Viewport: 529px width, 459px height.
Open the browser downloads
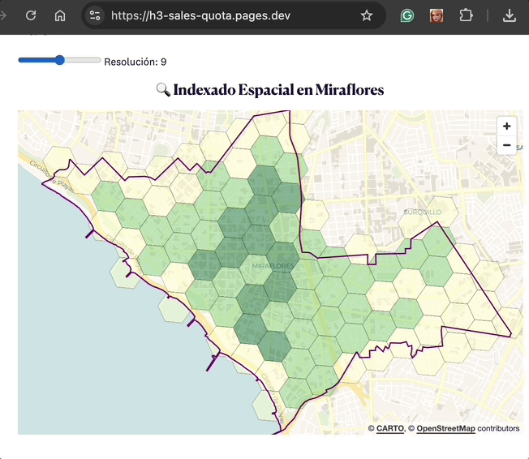[510, 15]
